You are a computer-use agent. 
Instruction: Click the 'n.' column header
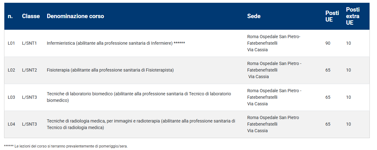tap(10, 16)
